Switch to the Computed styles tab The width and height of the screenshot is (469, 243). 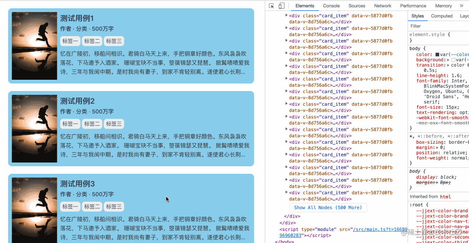(x=442, y=16)
